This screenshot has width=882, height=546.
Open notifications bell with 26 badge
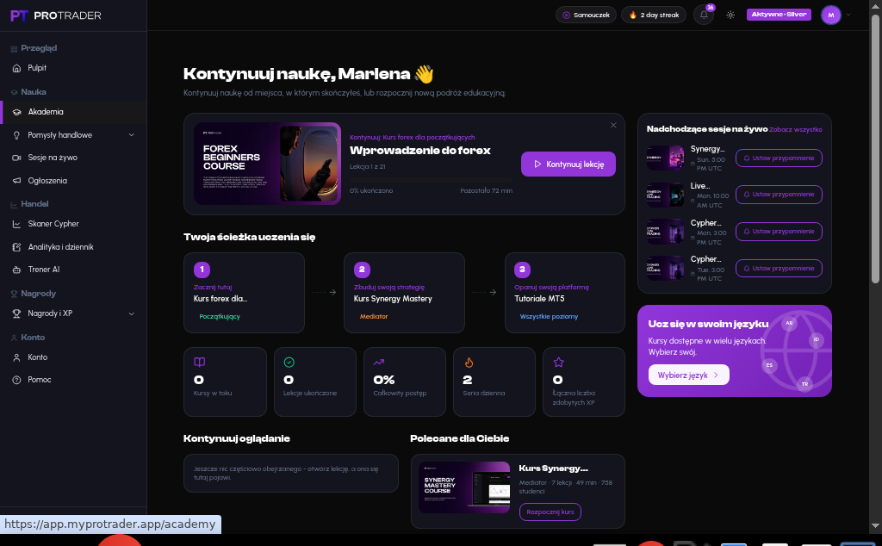[704, 15]
